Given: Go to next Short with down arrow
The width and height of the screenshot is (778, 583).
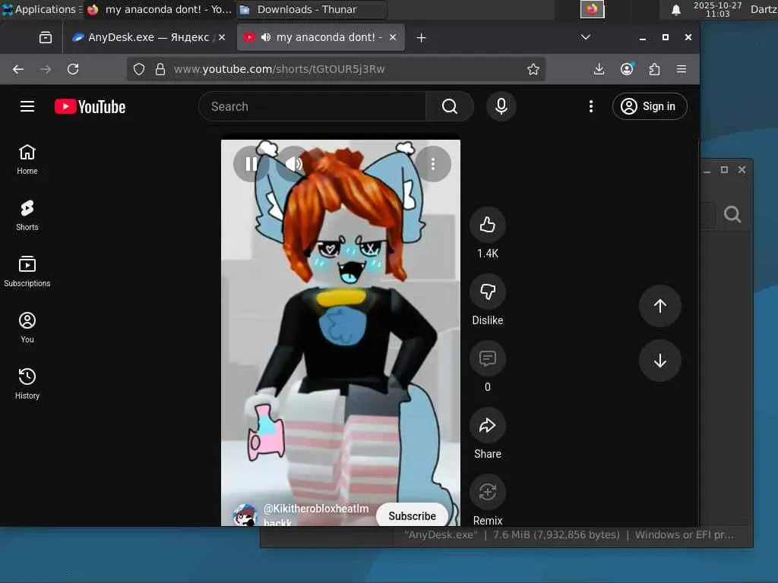Looking at the screenshot, I should pos(660,361).
